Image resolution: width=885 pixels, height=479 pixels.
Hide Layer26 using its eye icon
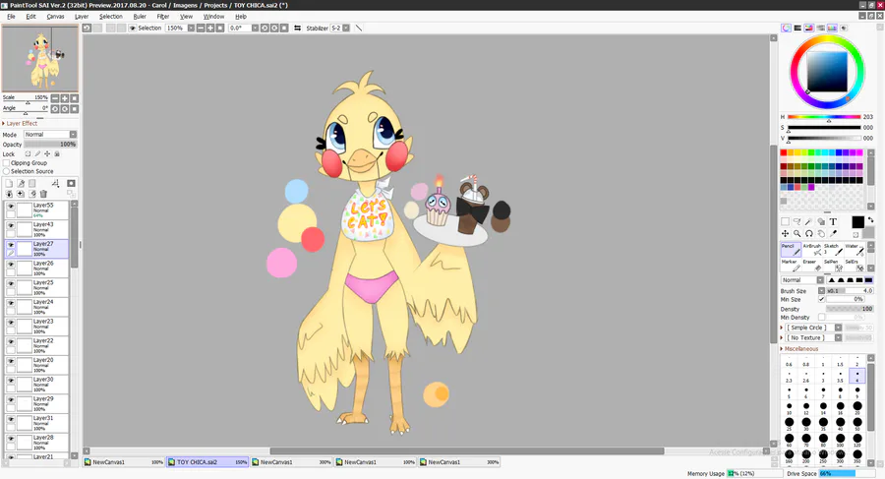11,265
